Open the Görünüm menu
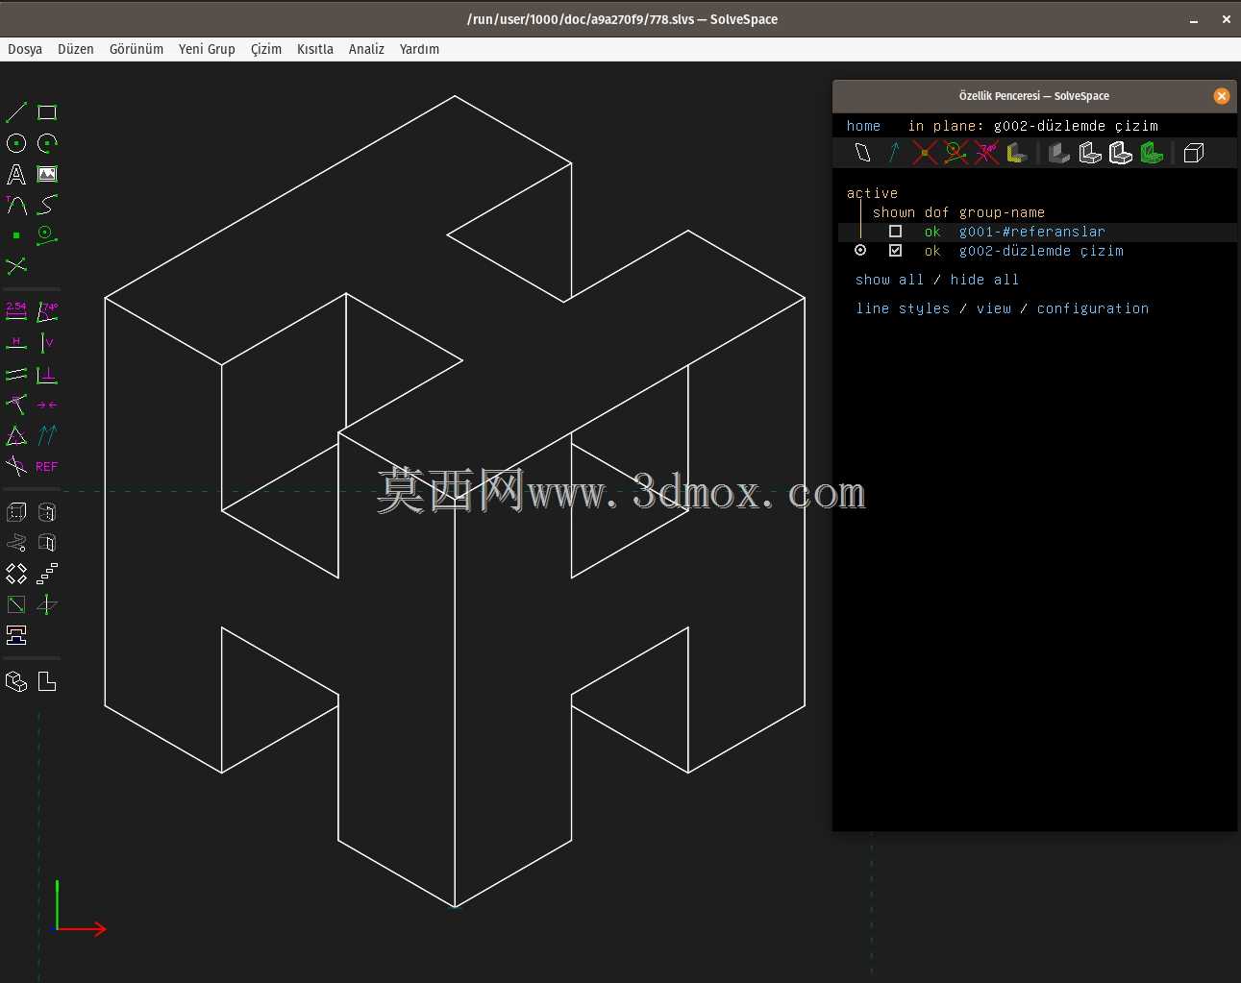The width and height of the screenshot is (1241, 983). point(137,49)
